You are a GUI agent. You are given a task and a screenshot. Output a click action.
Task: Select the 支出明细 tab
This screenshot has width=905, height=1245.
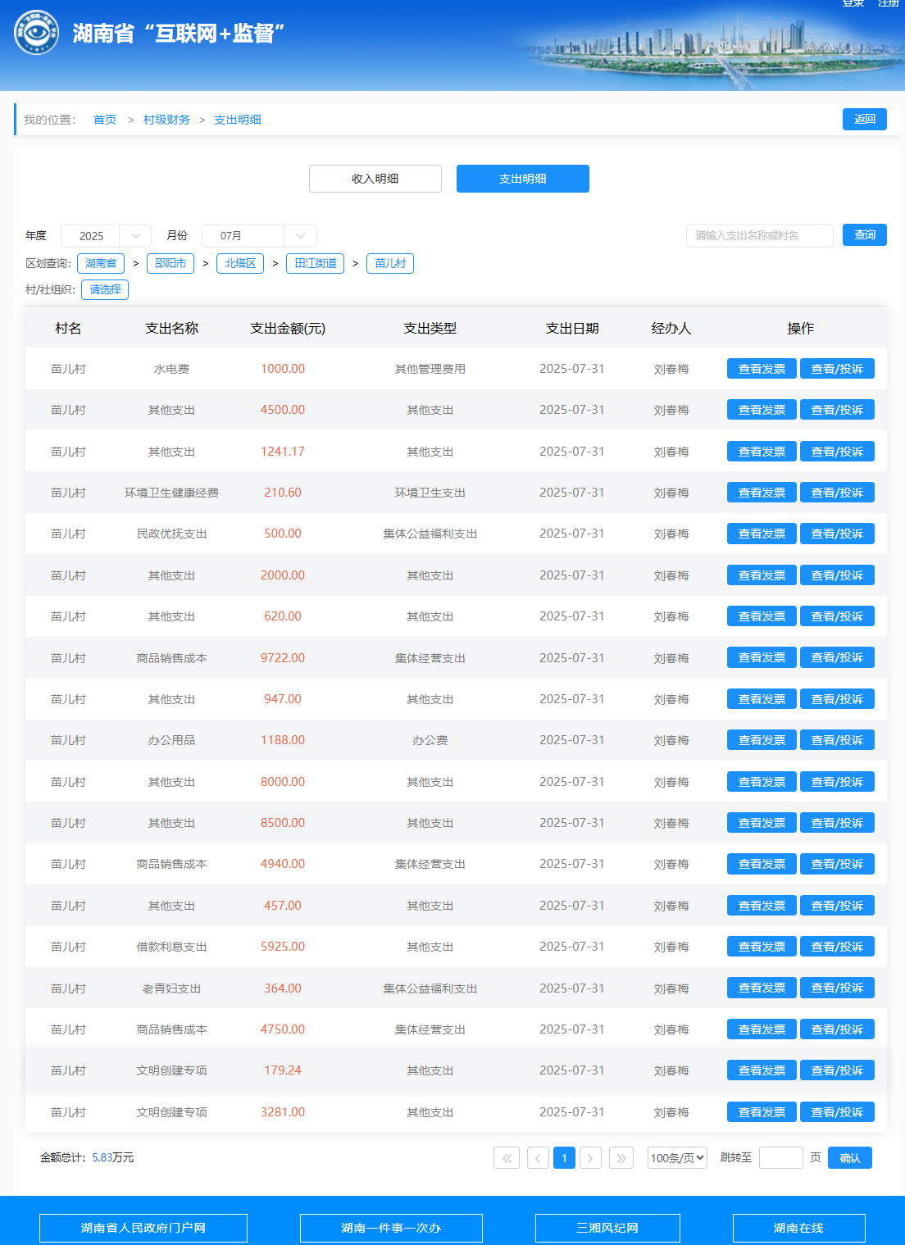pos(522,179)
